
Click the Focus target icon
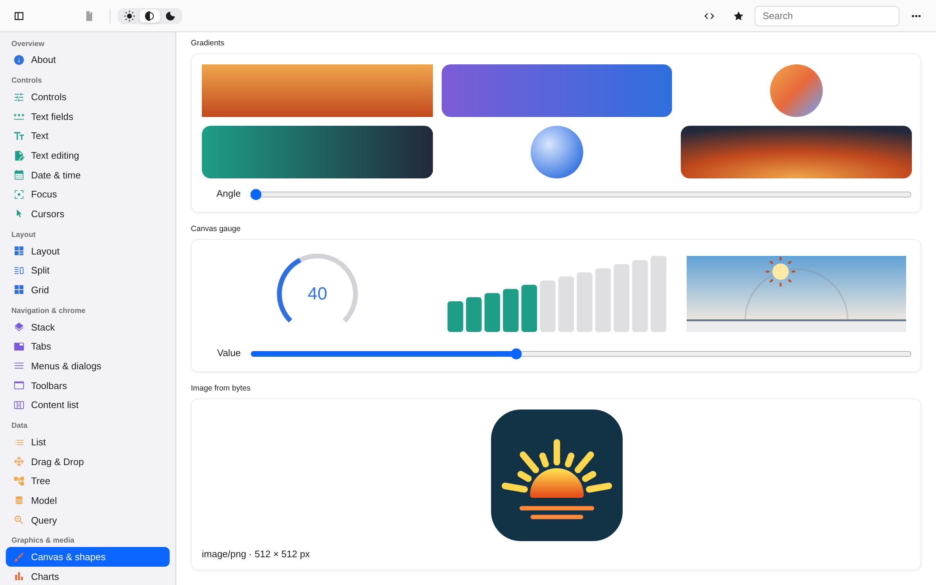click(x=19, y=194)
